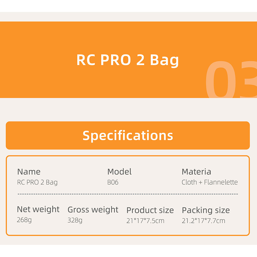Click the 21.2*17*7.7cm packing size value

203,221
